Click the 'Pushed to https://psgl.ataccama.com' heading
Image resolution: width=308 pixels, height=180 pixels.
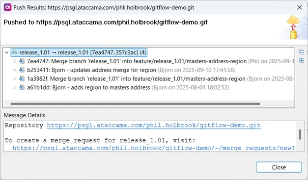(106, 22)
